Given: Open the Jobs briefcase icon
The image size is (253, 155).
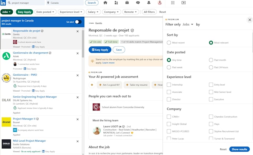Looking at the screenshot, I should 127,3.
